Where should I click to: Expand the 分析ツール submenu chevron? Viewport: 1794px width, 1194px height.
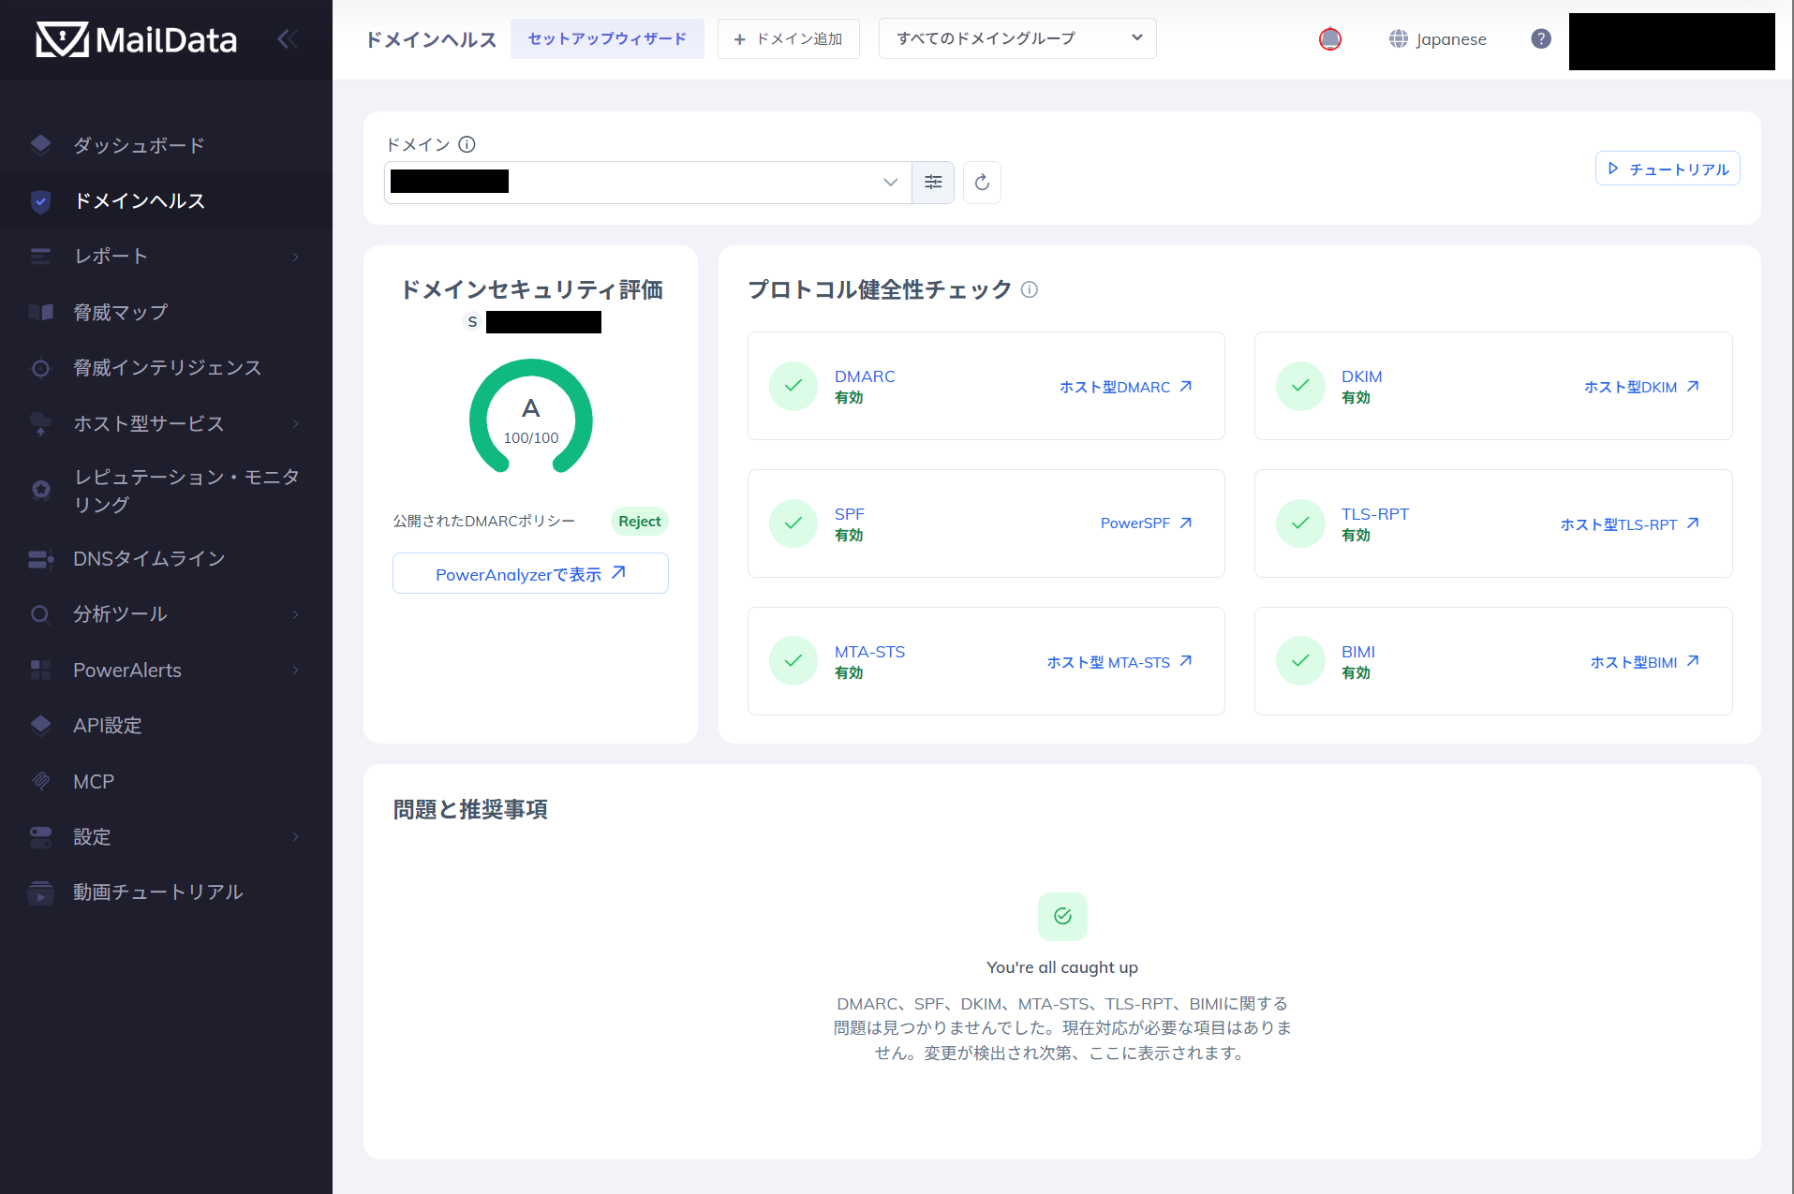pyautogui.click(x=296, y=614)
